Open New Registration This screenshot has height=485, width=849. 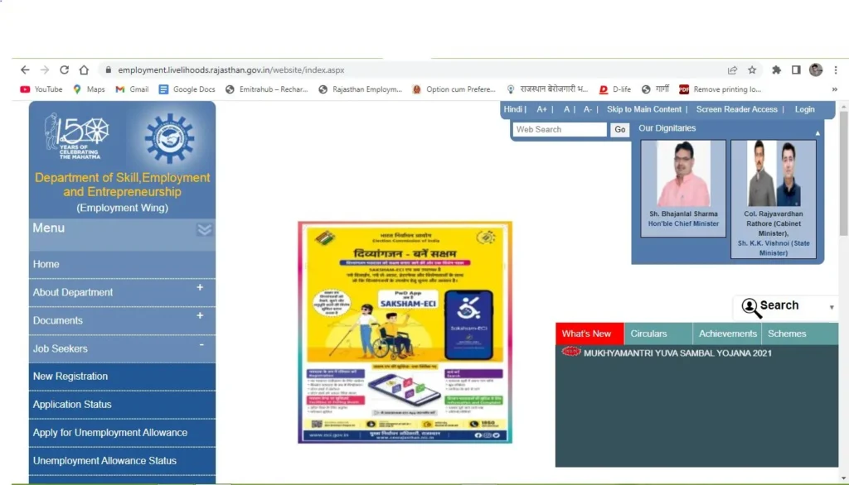click(122, 377)
